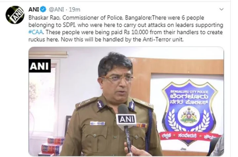Click the ANI watermark logo in the photo

pos(39,66)
